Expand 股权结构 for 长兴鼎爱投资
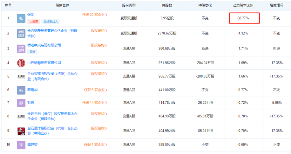This screenshot has height=154, width=291. tap(99, 31)
